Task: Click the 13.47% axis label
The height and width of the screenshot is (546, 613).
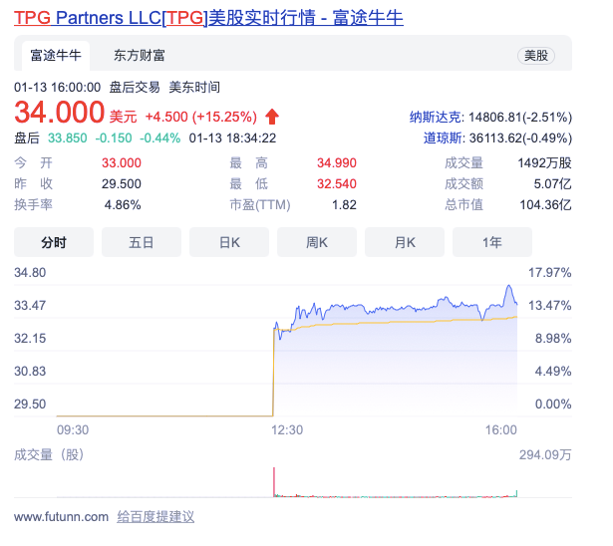Action: click(550, 305)
